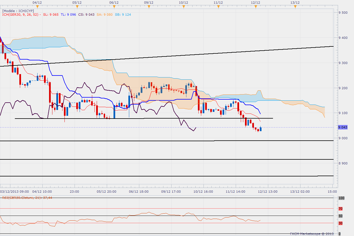Select the ICH(GER30, 9, 26, 52) indicator label
Image resolution: width=354 pixels, height=236 pixels.
(x=21, y=15)
